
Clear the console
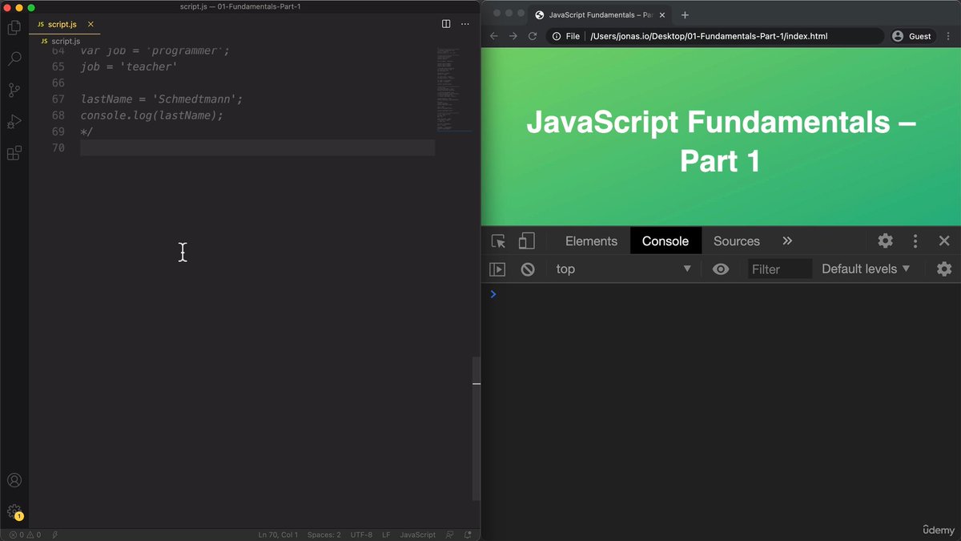[x=528, y=269]
